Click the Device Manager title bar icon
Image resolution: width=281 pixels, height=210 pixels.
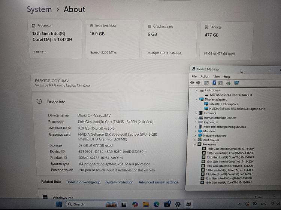(193, 69)
